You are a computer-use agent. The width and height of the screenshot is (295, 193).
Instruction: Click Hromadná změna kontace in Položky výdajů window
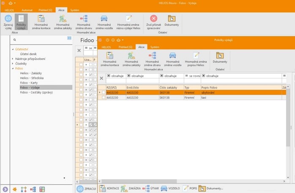tap(110, 59)
